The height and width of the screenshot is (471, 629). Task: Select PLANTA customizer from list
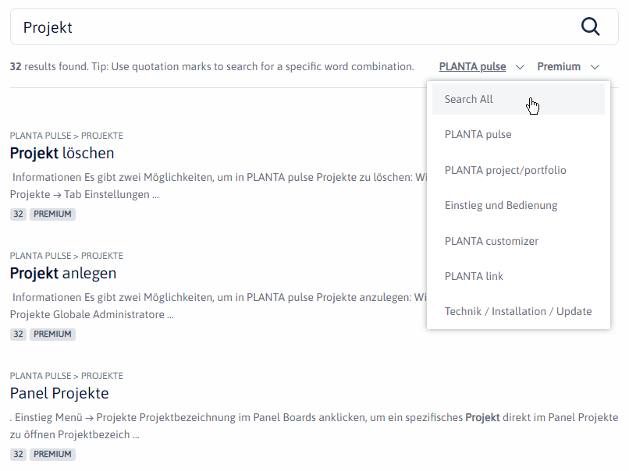tap(492, 241)
